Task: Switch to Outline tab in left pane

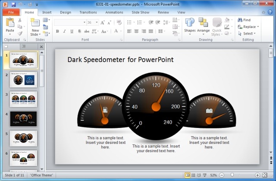Action: coord(24,47)
